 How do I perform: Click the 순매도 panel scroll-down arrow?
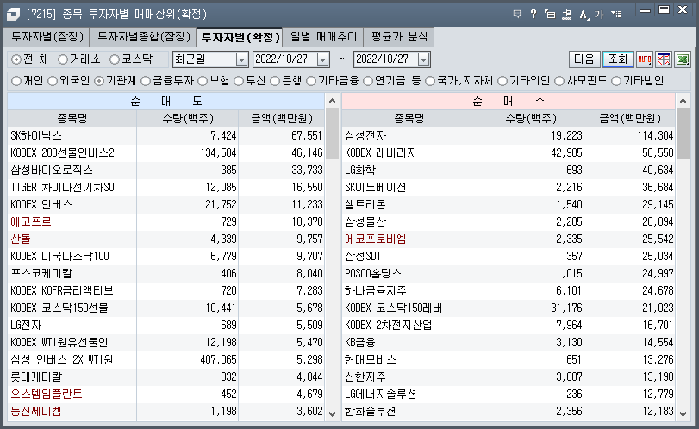pos(332,413)
